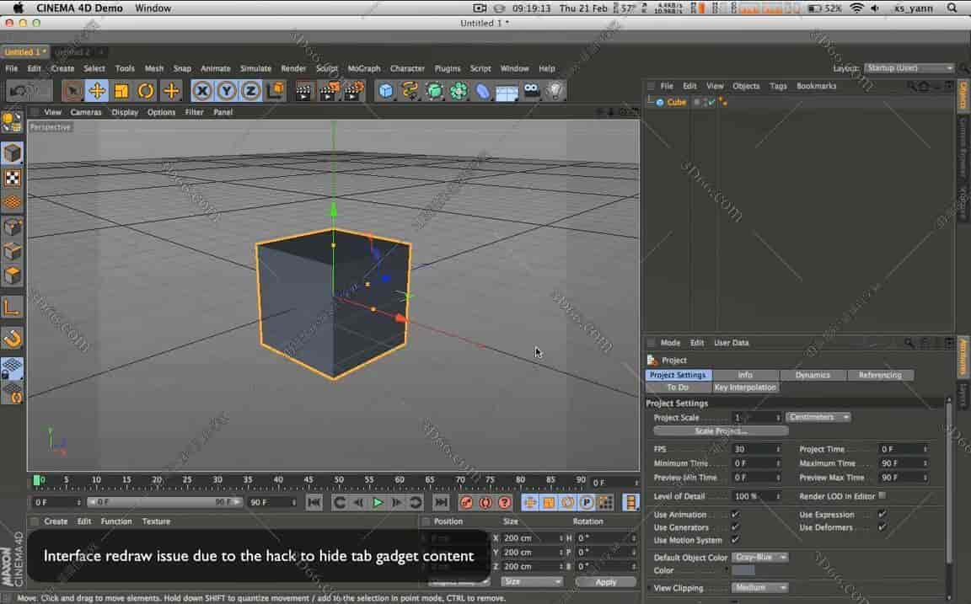971x604 pixels.
Task: Click the Render View icon in the toolbar
Action: click(302, 90)
